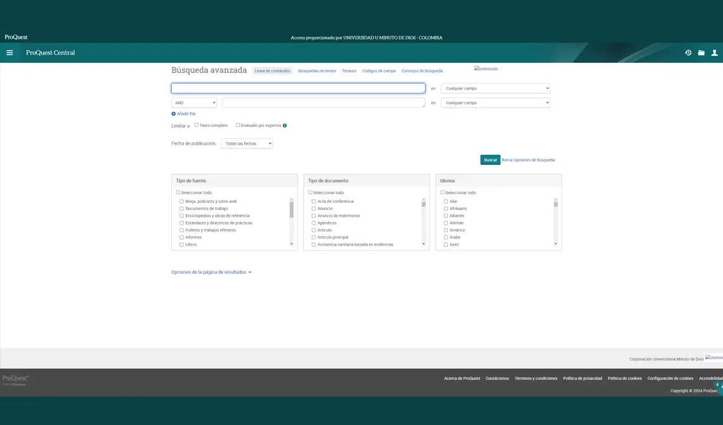Focus the second row search input field
The width and height of the screenshot is (723, 425).
coord(323,103)
